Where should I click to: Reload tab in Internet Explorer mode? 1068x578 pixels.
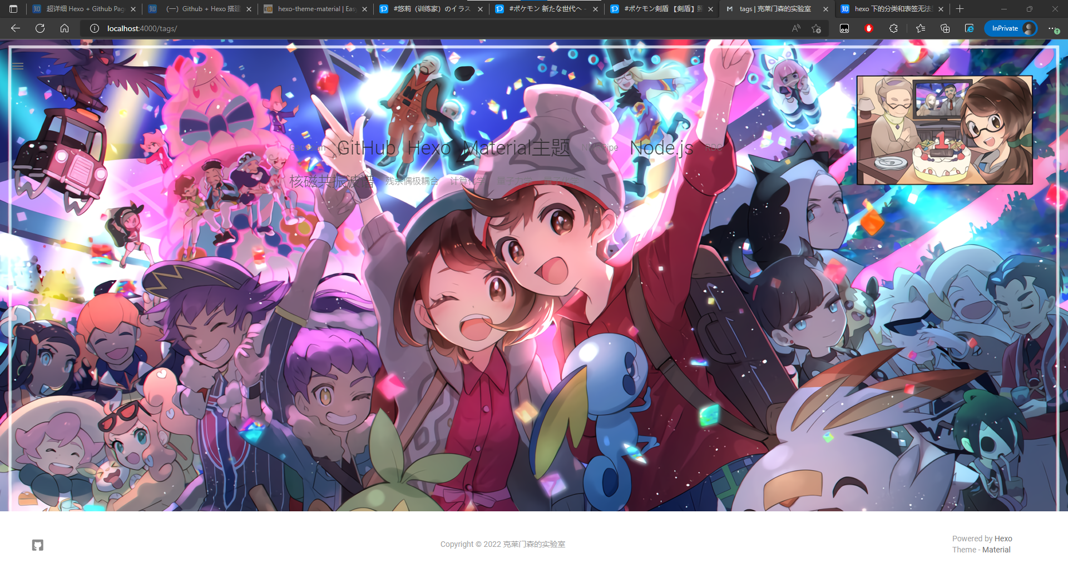pyautogui.click(x=970, y=28)
